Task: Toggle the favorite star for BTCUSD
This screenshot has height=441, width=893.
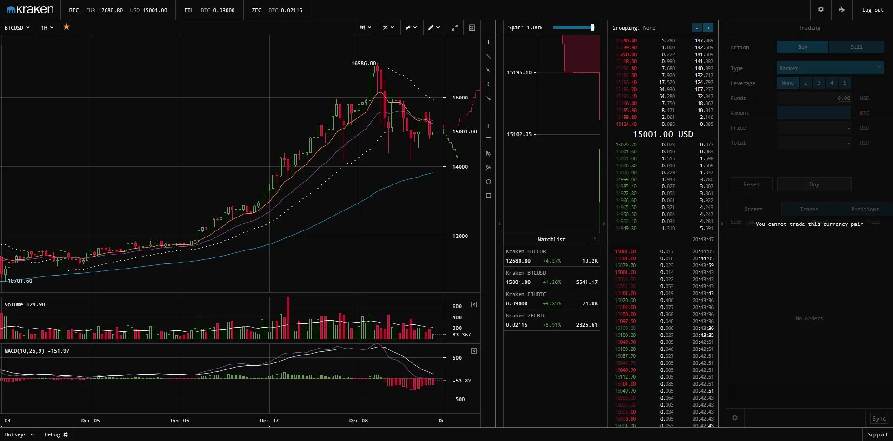Action: tap(67, 27)
